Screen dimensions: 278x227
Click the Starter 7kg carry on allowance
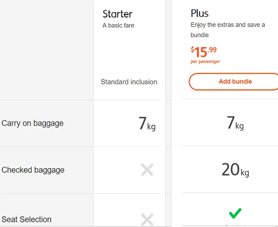pos(147,123)
